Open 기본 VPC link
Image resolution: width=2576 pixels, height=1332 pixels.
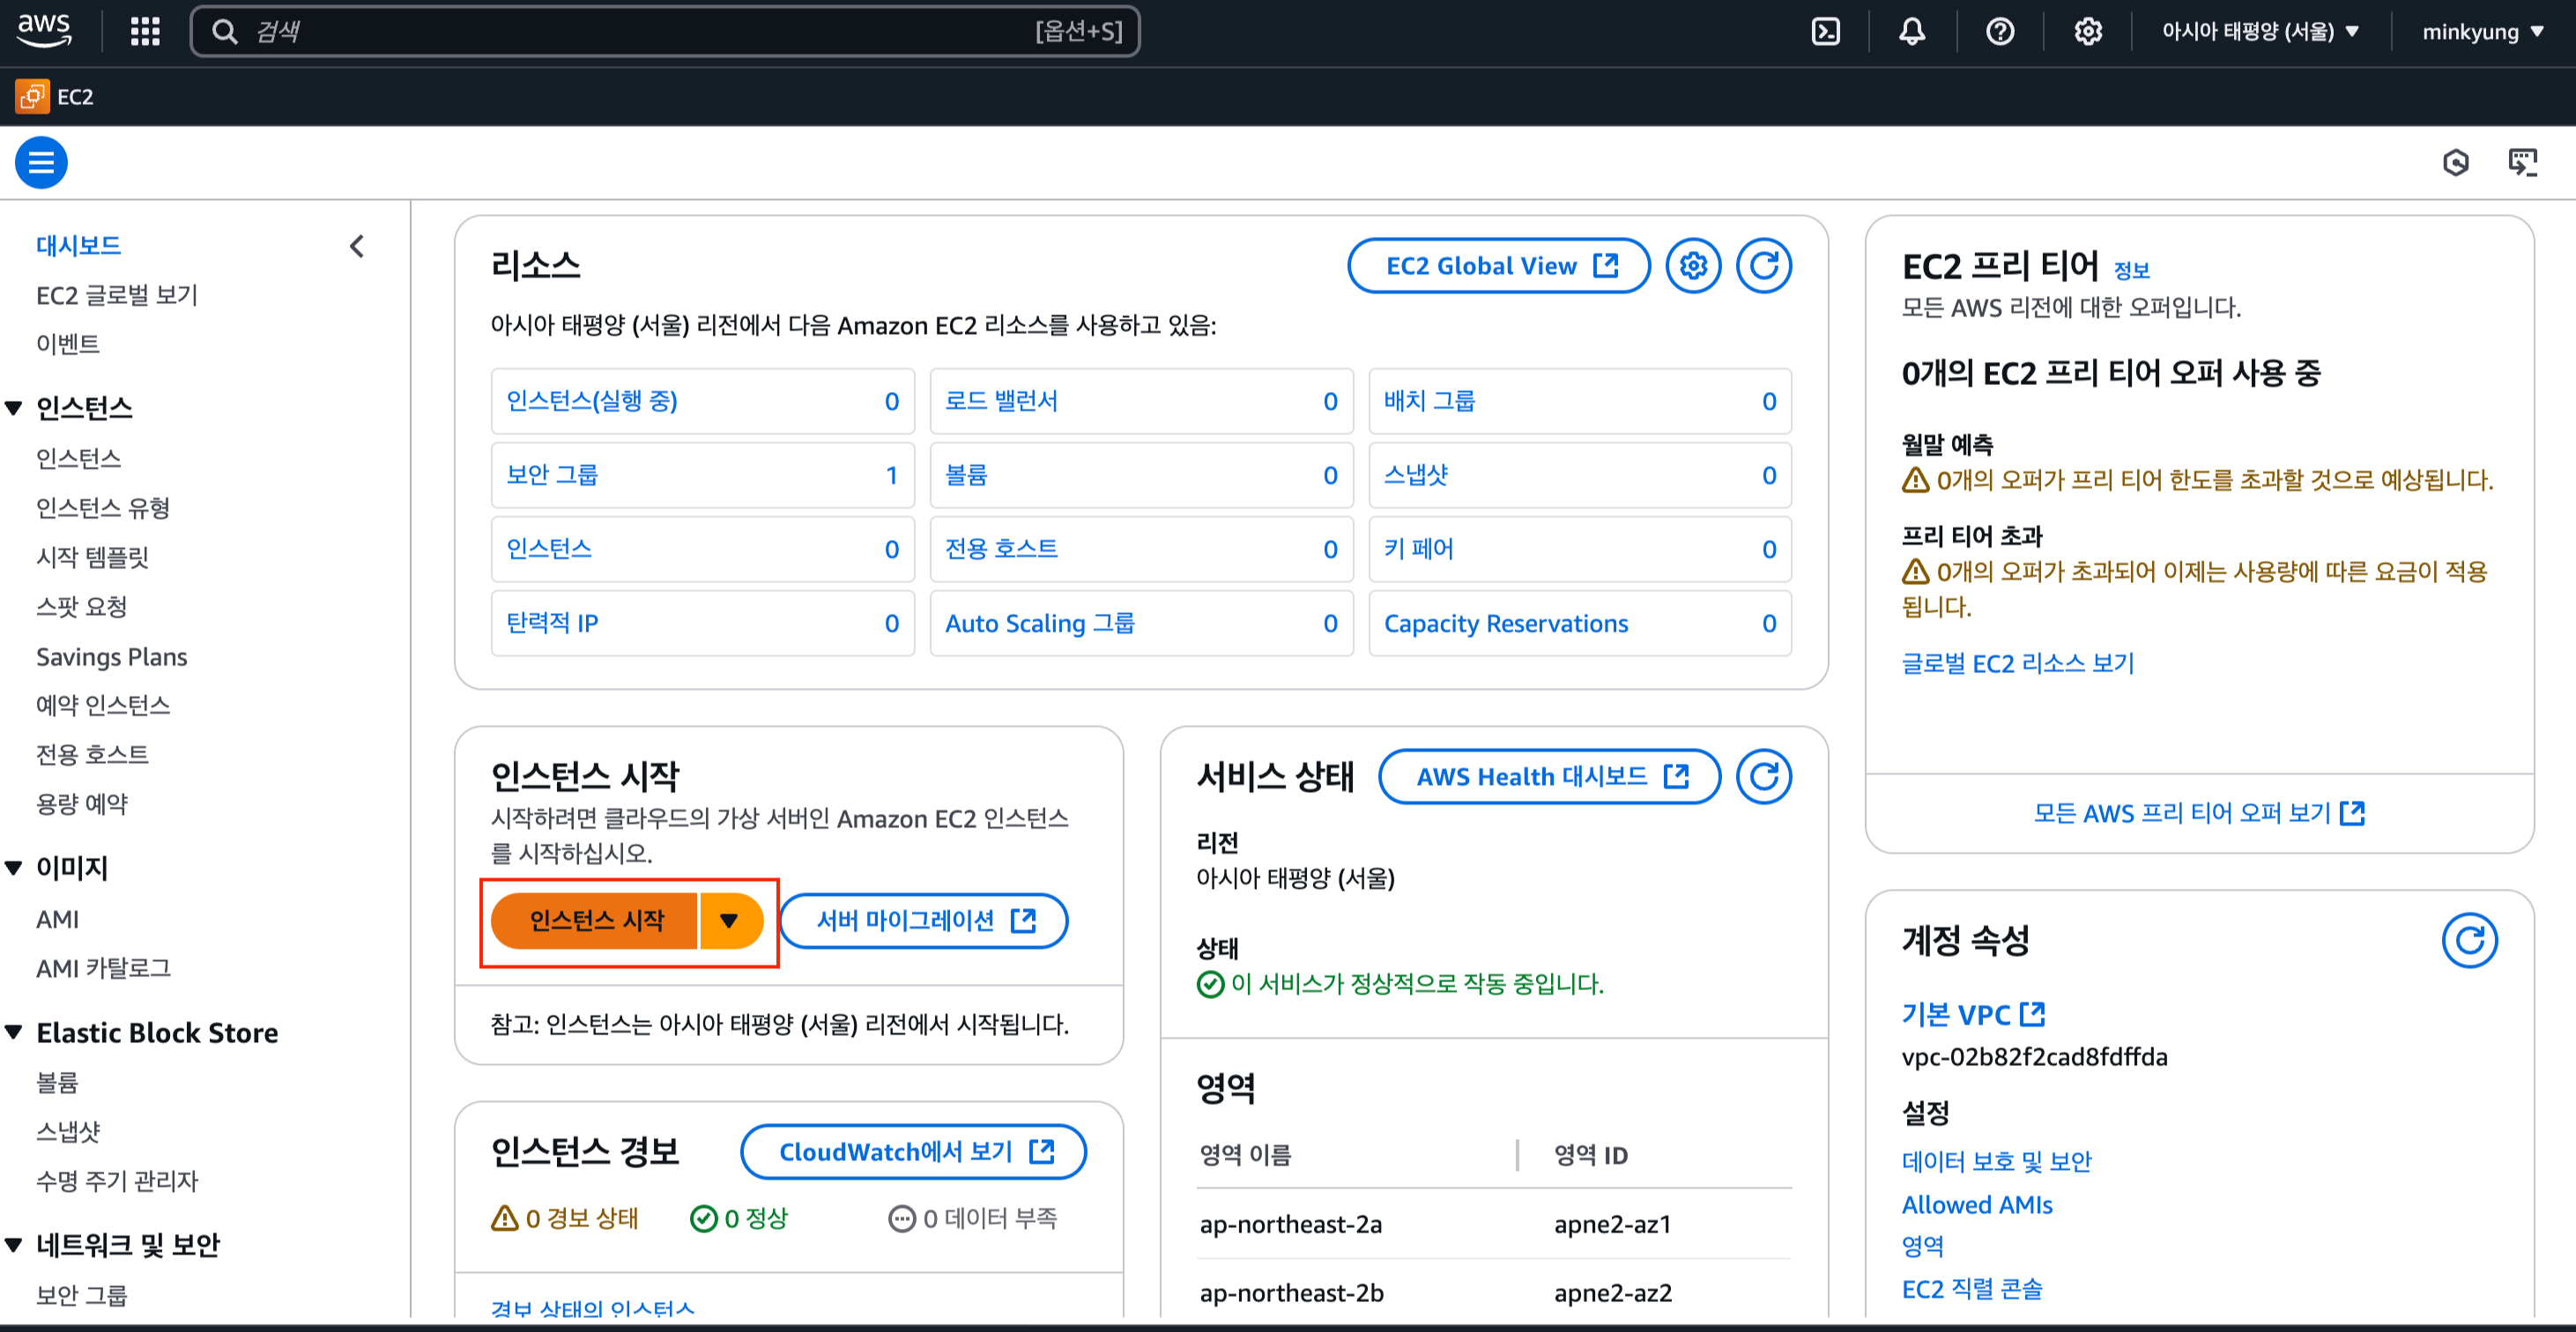[1973, 1014]
